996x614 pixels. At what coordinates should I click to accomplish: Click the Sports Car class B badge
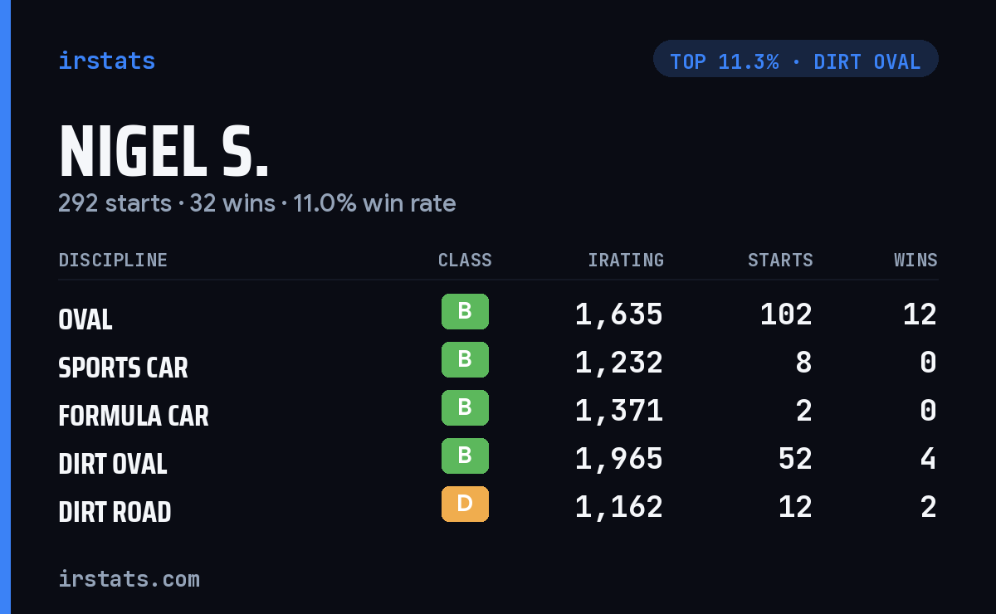click(x=465, y=360)
